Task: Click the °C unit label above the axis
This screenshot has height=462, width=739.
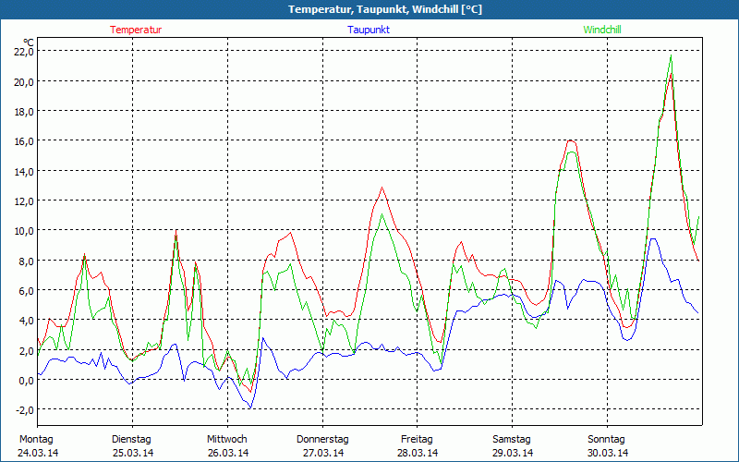Action: pos(28,43)
